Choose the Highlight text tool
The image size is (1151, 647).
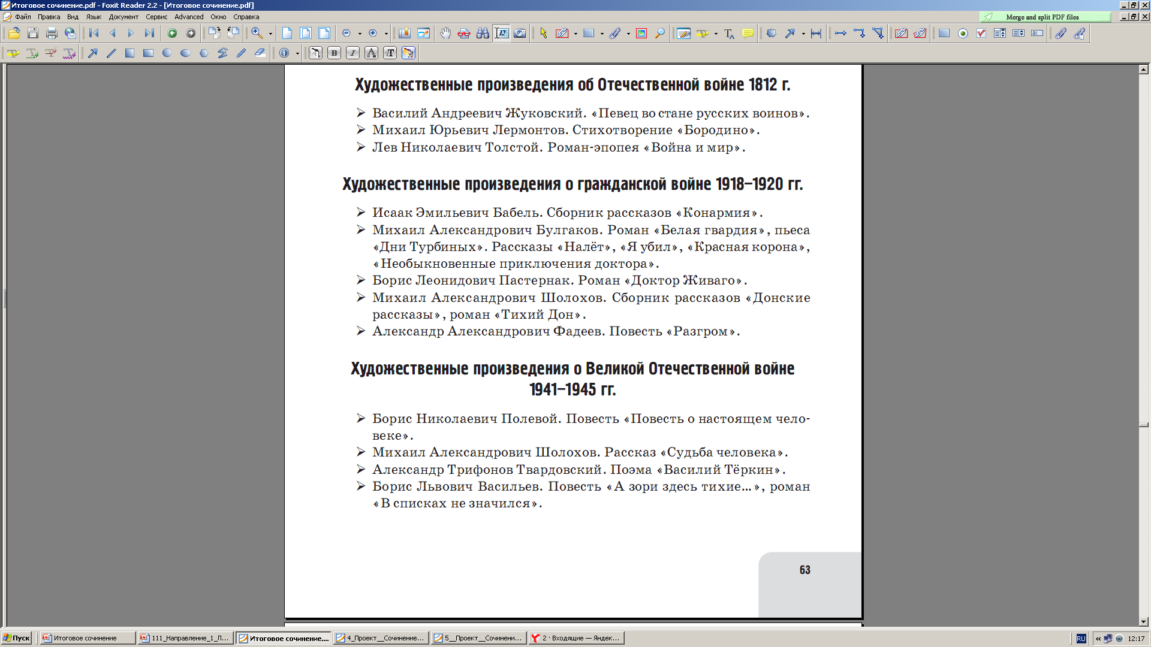pyautogui.click(x=13, y=53)
